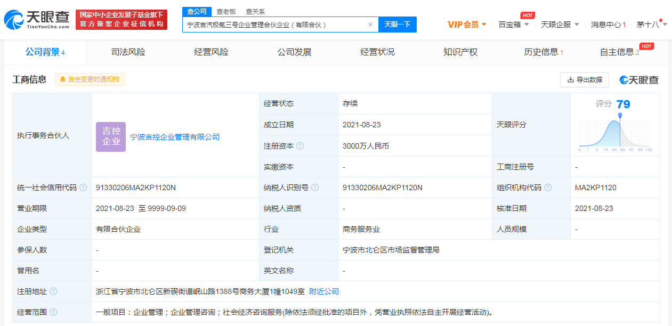Expand the VIP会员 dropdown
672x326 pixels.
pos(467,25)
